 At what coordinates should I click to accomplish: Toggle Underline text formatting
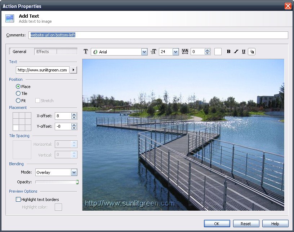coord(244,52)
